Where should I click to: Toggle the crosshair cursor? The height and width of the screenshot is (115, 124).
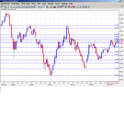[44, 7]
